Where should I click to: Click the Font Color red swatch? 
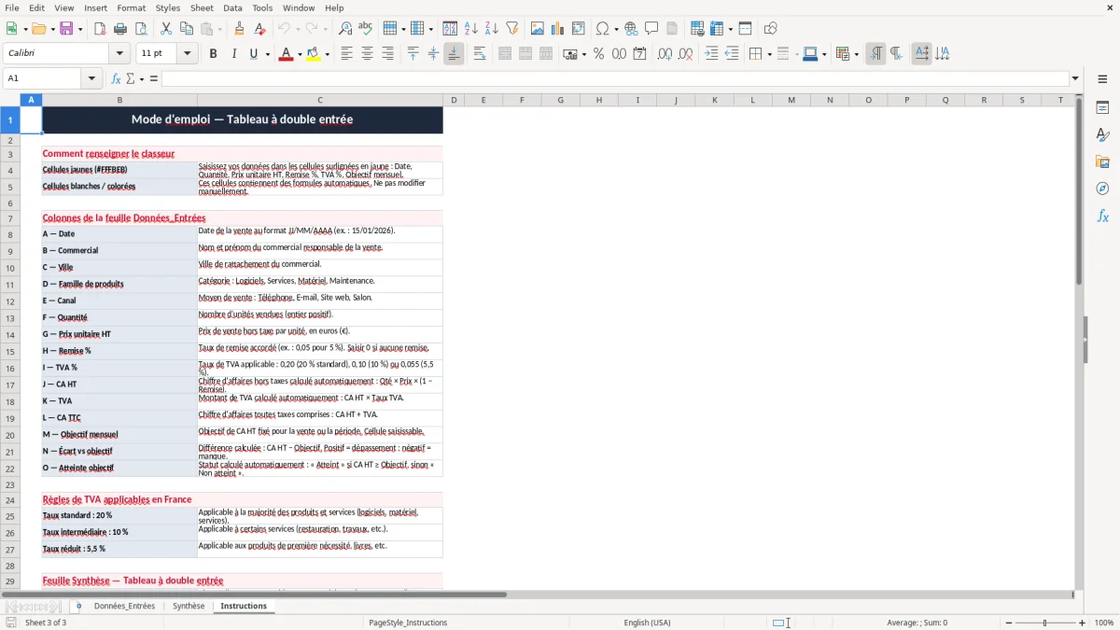coord(285,54)
